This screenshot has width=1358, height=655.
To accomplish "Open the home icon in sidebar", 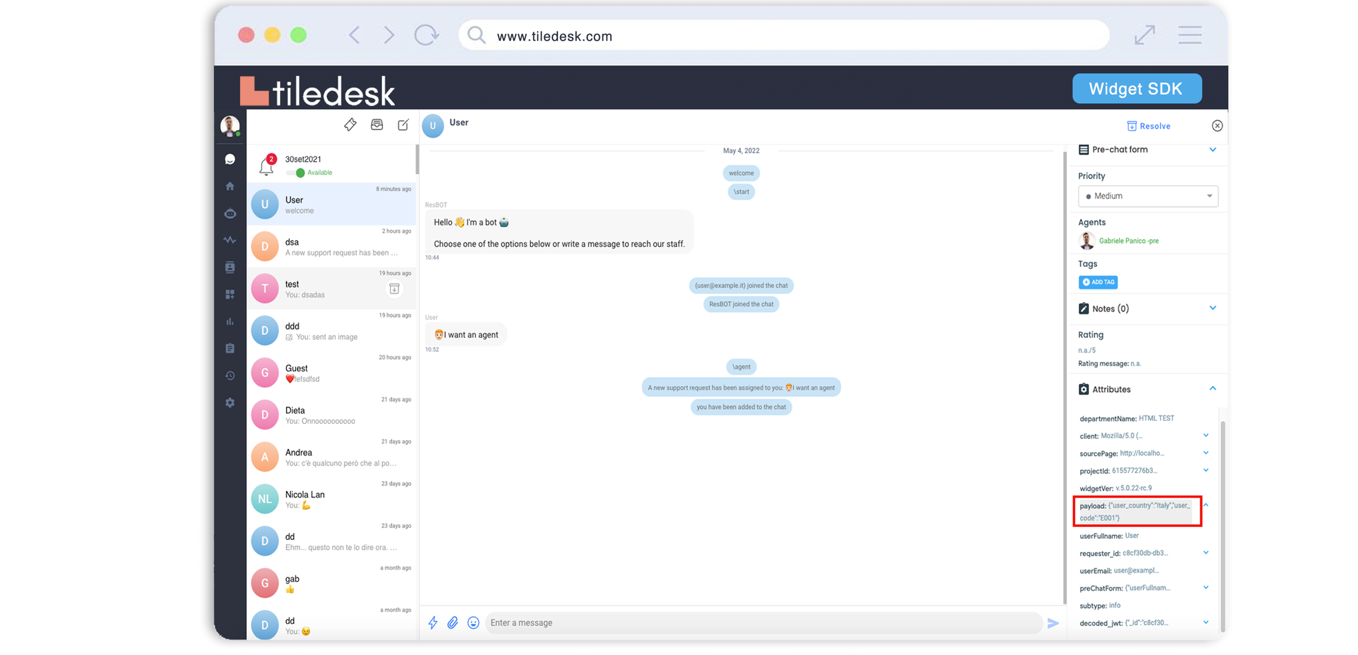I will (230, 186).
